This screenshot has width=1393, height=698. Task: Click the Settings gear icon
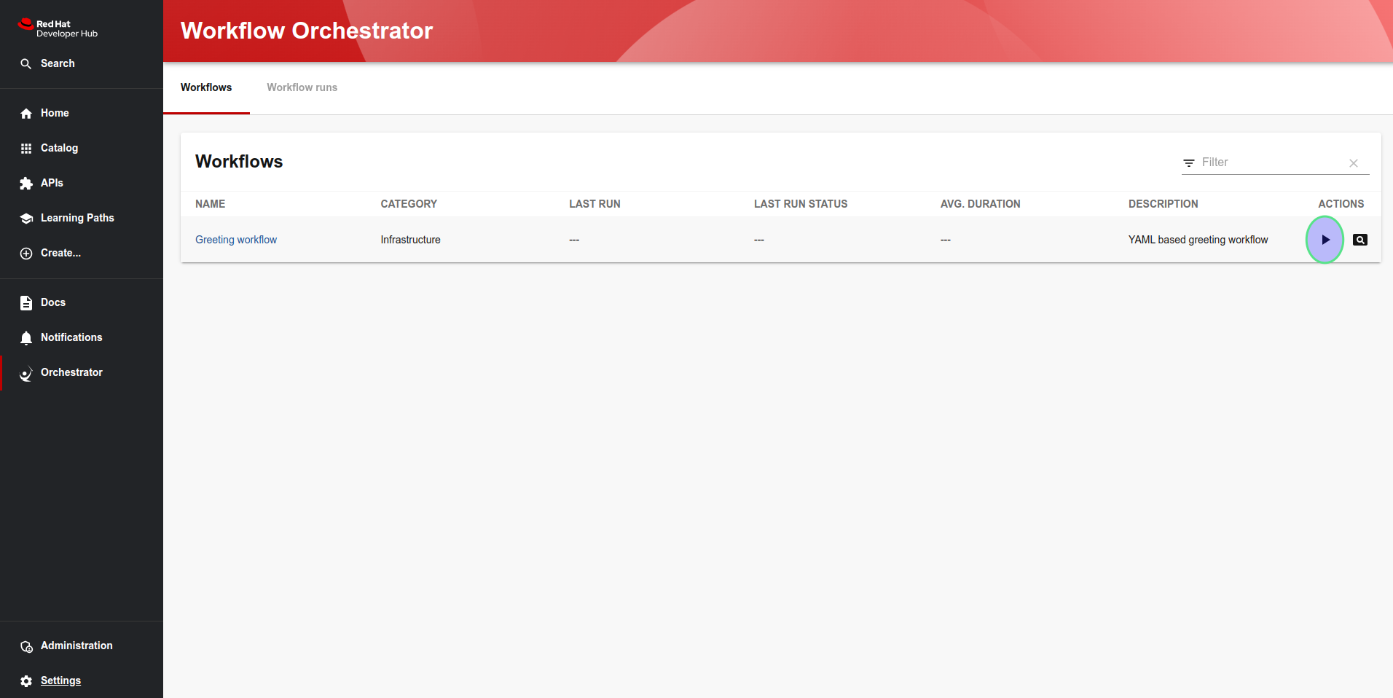click(x=26, y=681)
